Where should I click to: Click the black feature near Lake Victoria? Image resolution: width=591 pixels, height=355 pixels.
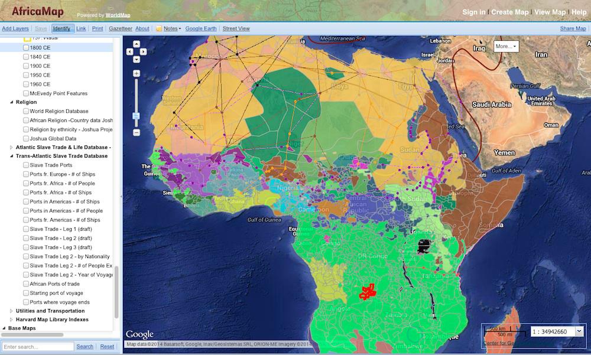point(424,246)
